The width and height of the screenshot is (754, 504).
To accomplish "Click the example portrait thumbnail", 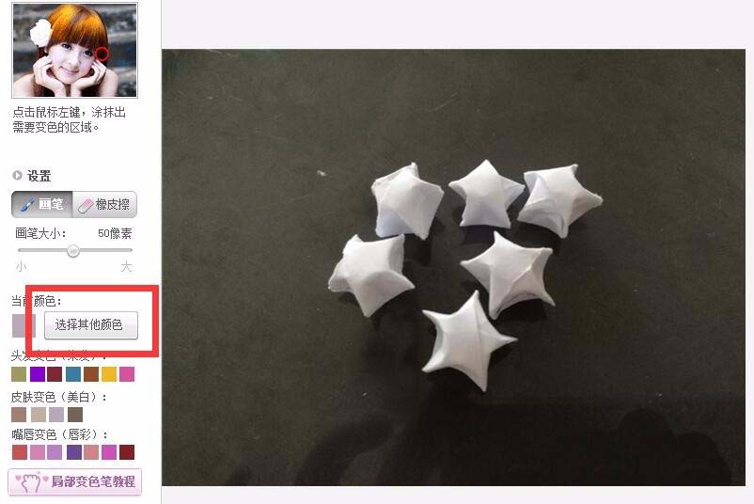I will tap(74, 50).
